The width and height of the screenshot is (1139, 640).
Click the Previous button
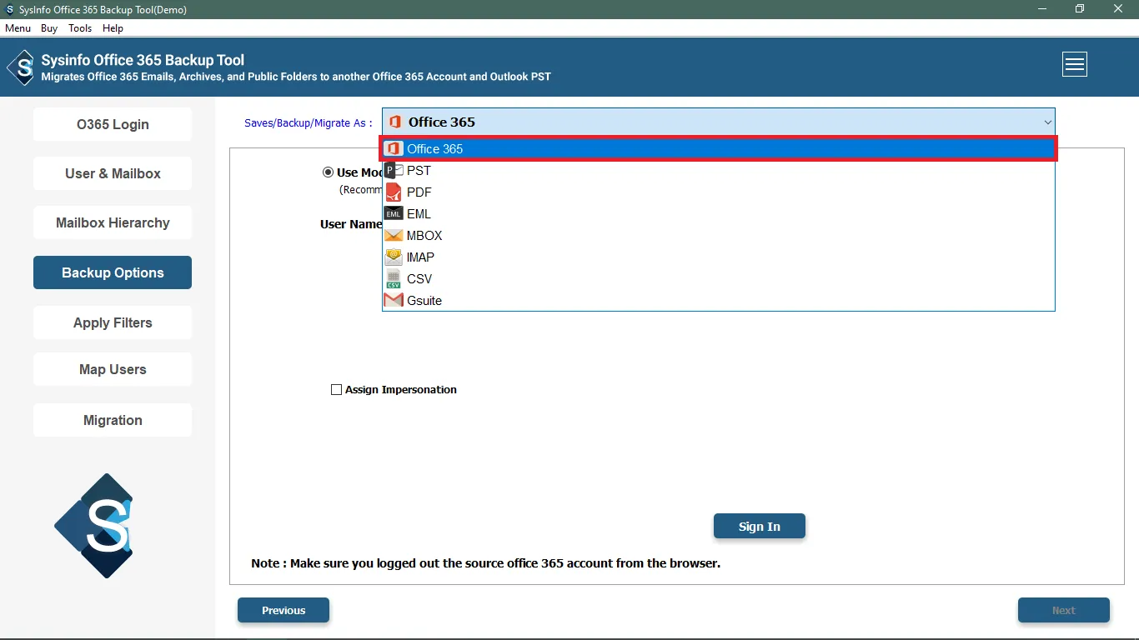coord(283,610)
